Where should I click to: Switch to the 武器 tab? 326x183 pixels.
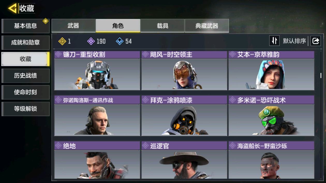click(x=73, y=26)
